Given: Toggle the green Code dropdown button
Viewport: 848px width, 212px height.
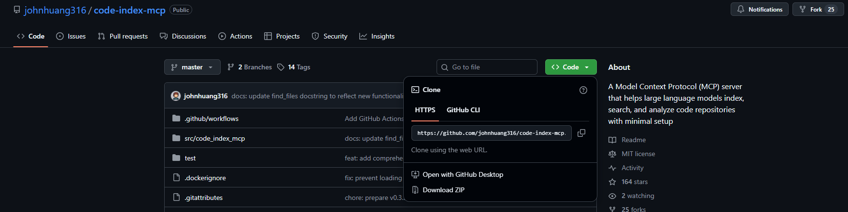Looking at the screenshot, I should coord(571,67).
